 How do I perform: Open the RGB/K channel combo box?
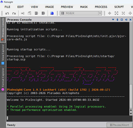81,13
